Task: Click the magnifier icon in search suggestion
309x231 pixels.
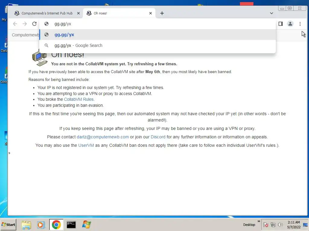Action: tap(46, 46)
